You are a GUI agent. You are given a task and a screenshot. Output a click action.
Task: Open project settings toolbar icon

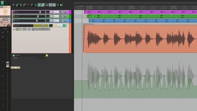click(25, 5)
